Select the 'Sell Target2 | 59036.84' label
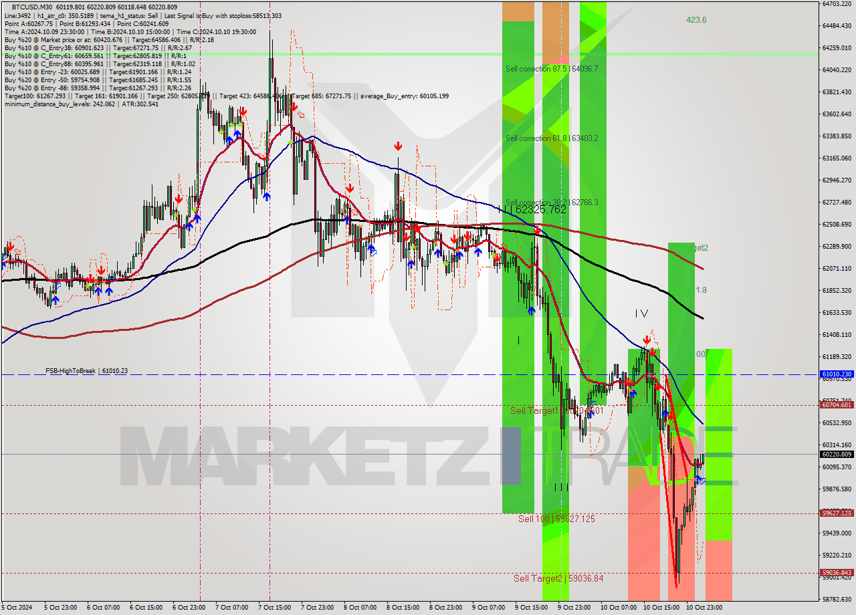The height and width of the screenshot is (615, 856). (558, 578)
